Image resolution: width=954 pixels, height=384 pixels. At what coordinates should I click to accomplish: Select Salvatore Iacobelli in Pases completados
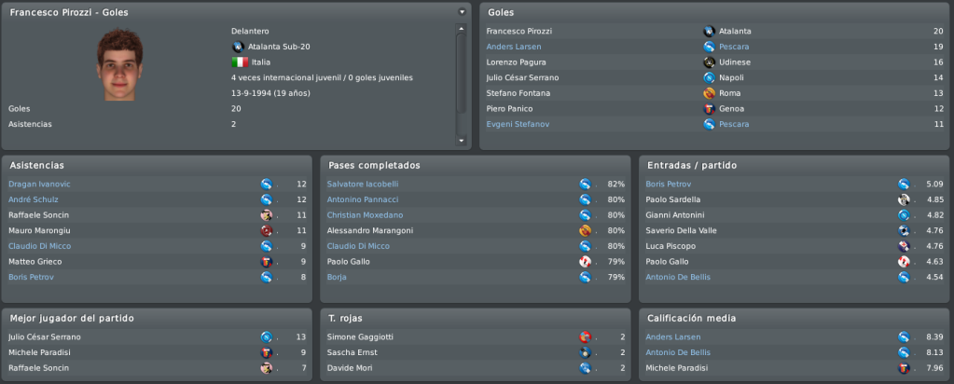coord(363,184)
